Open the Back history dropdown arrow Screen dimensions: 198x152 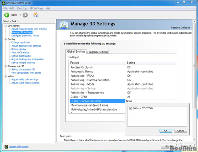[20, 15]
